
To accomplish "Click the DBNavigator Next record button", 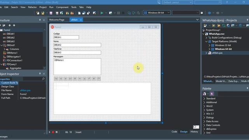I will pyautogui.click(x=66, y=79).
